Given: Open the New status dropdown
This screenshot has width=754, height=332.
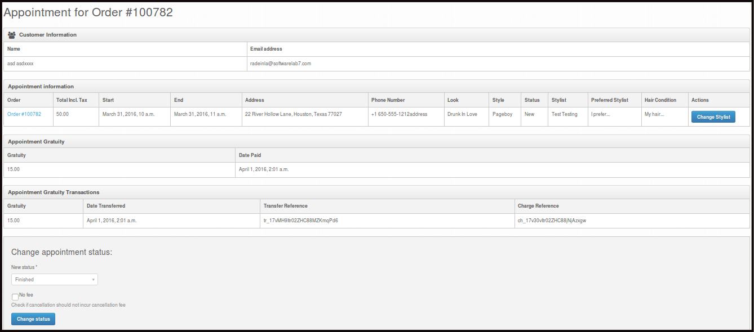Looking at the screenshot, I should 55,280.
